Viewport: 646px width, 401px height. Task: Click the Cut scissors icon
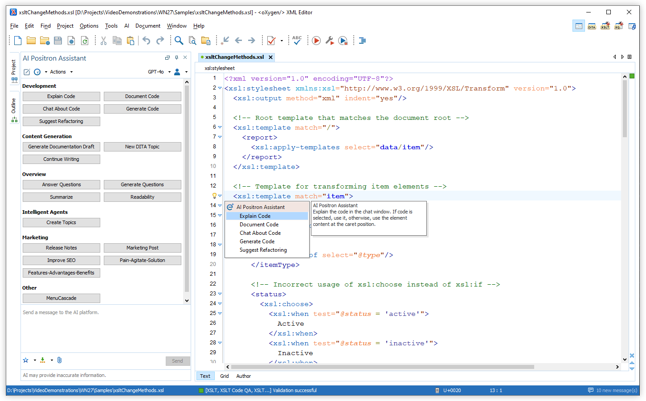click(x=103, y=41)
